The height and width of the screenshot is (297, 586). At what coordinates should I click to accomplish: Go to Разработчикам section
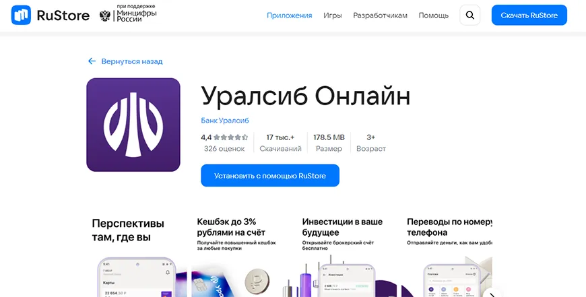[x=380, y=15]
